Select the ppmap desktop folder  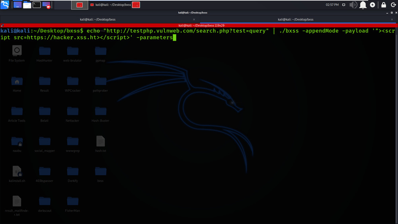(x=101, y=54)
